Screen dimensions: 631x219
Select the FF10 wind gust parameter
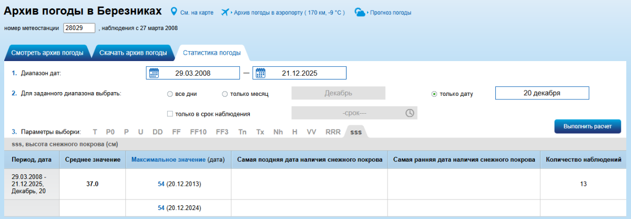pyautogui.click(x=198, y=132)
